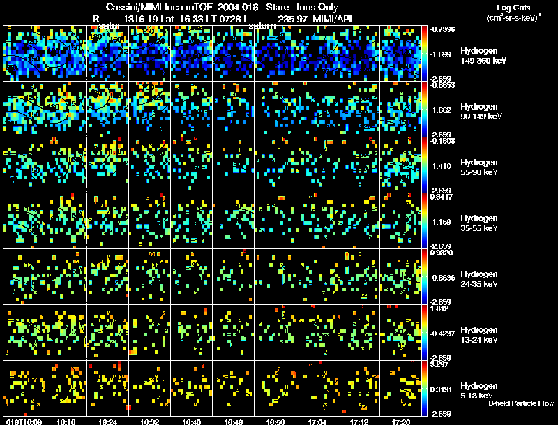Open the 5-13 keV panel at 018T16:08
The height and width of the screenshot is (425, 558).
click(x=24, y=389)
